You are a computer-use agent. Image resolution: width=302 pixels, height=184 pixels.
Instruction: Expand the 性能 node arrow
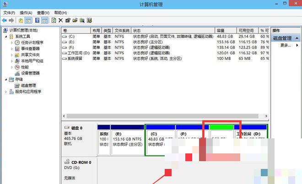coord(12,67)
